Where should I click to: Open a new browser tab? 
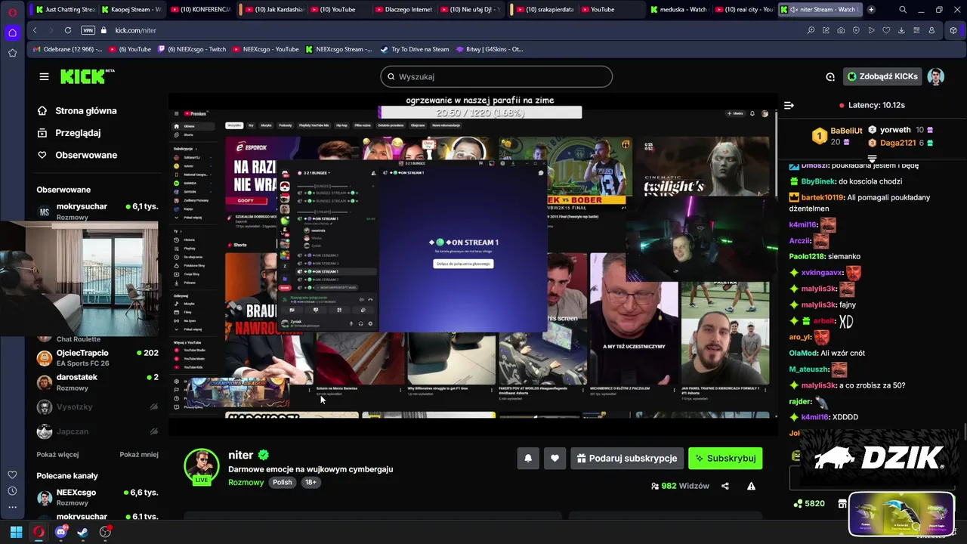(x=871, y=9)
